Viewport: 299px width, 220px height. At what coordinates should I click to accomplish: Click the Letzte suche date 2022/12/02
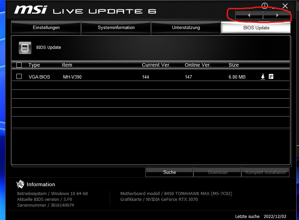click(x=275, y=216)
